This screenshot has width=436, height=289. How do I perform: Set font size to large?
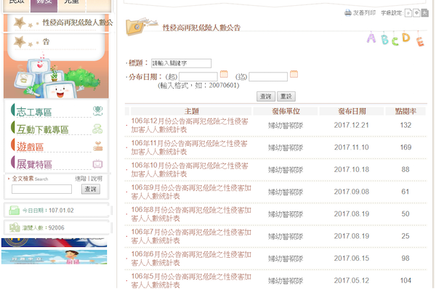(424, 13)
